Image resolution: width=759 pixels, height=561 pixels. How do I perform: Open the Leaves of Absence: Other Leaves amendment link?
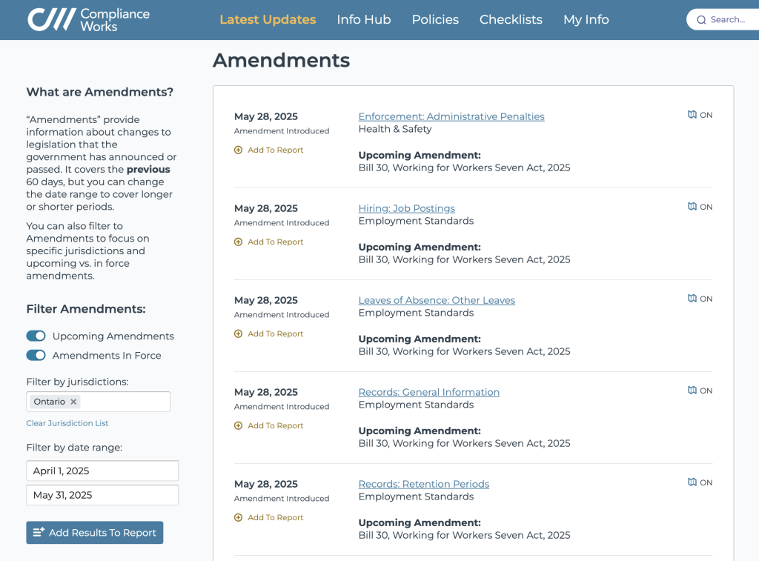[x=437, y=300]
